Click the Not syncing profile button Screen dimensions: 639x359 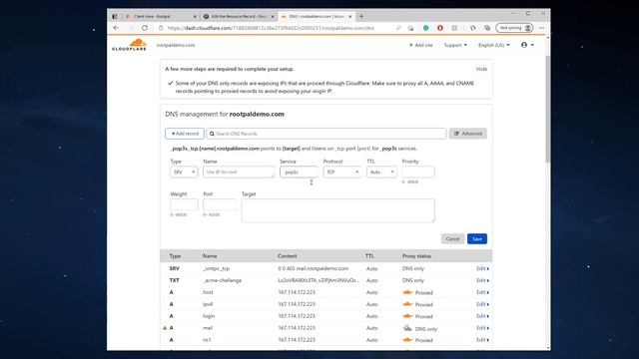coord(514,28)
